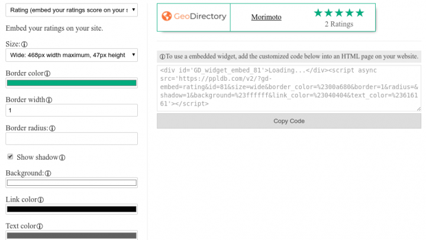Open the black Link color picker
This screenshot has height=240, width=426.
[72, 209]
